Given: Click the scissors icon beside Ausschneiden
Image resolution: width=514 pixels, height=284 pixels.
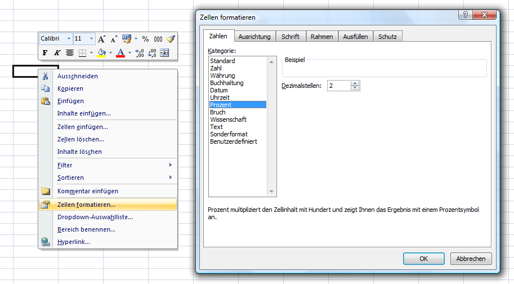Looking at the screenshot, I should pos(45,76).
